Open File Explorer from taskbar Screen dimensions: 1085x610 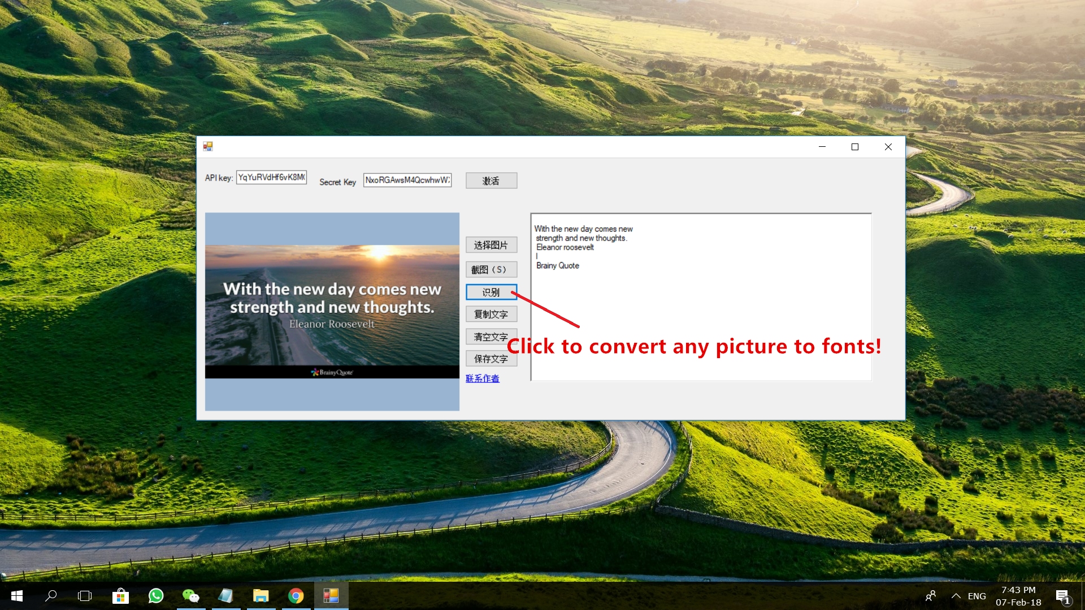tap(261, 596)
